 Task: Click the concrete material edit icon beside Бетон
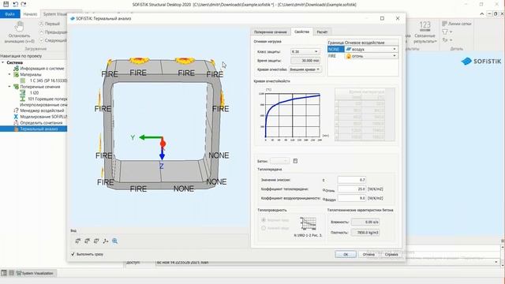click(295, 161)
